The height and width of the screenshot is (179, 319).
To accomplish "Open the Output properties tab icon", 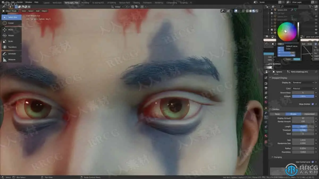I will [266, 88].
